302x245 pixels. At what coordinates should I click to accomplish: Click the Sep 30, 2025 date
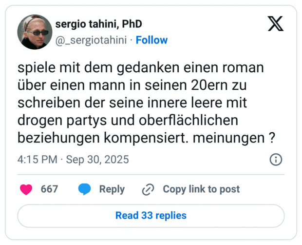(97, 160)
